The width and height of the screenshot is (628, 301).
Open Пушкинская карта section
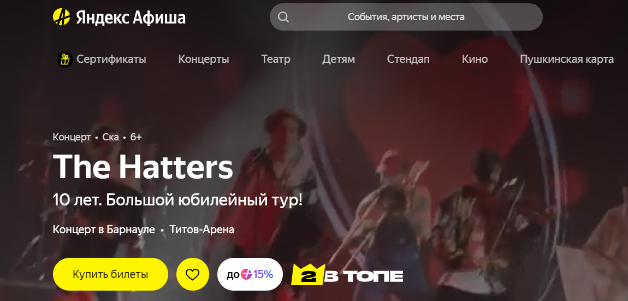tap(567, 60)
